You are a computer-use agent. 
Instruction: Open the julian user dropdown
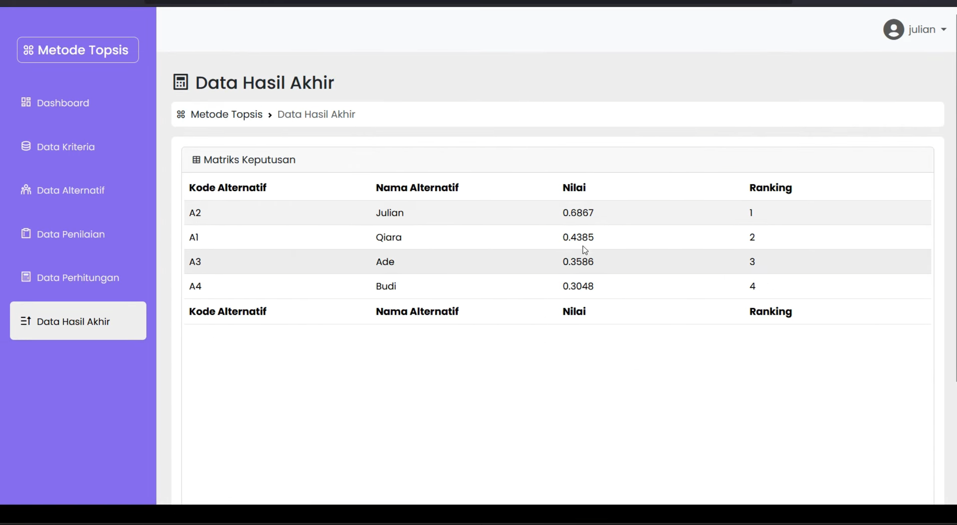click(915, 29)
